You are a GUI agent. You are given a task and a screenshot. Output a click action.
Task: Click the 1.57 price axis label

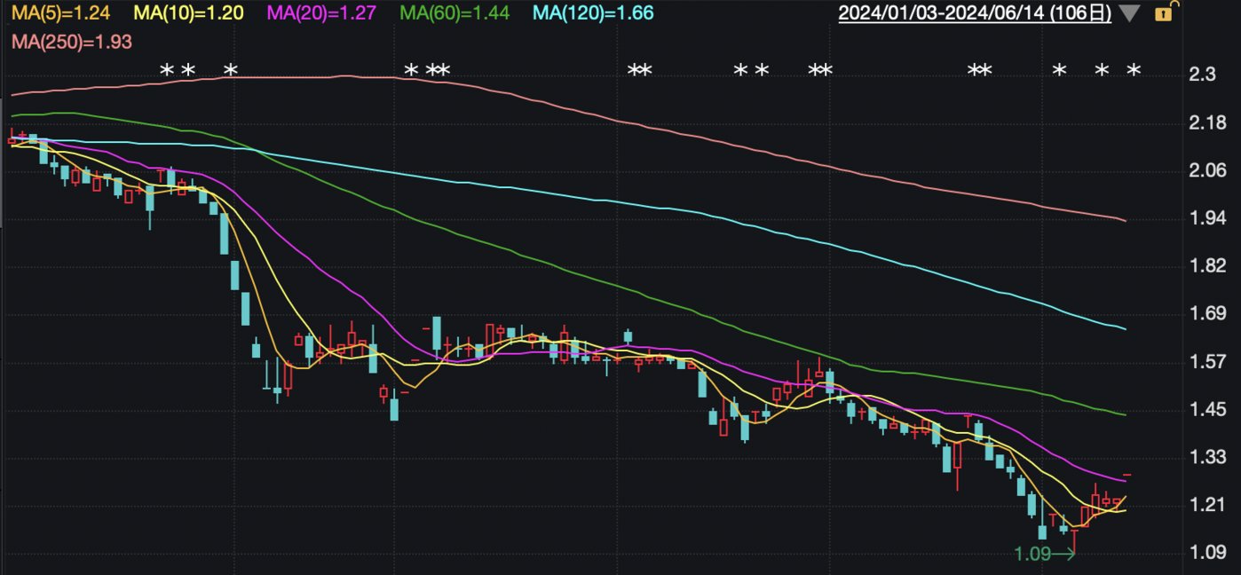(1206, 362)
